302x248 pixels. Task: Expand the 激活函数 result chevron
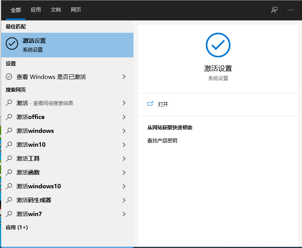coord(124,173)
